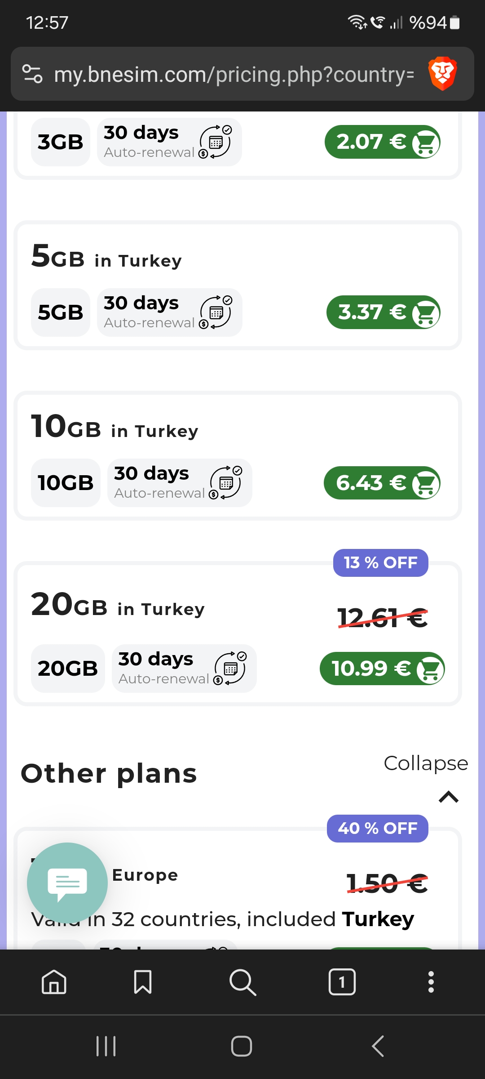The image size is (485, 1079).
Task: Buy the 3GB plan for 2.07 €
Action: 383,142
